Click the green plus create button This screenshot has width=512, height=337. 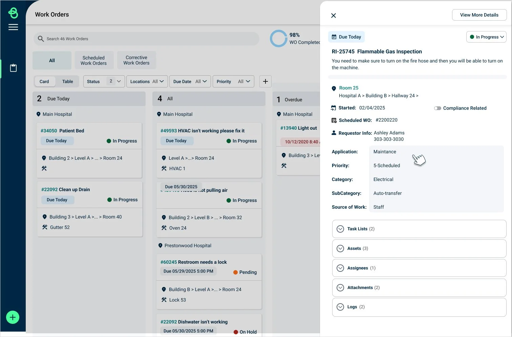(13, 317)
